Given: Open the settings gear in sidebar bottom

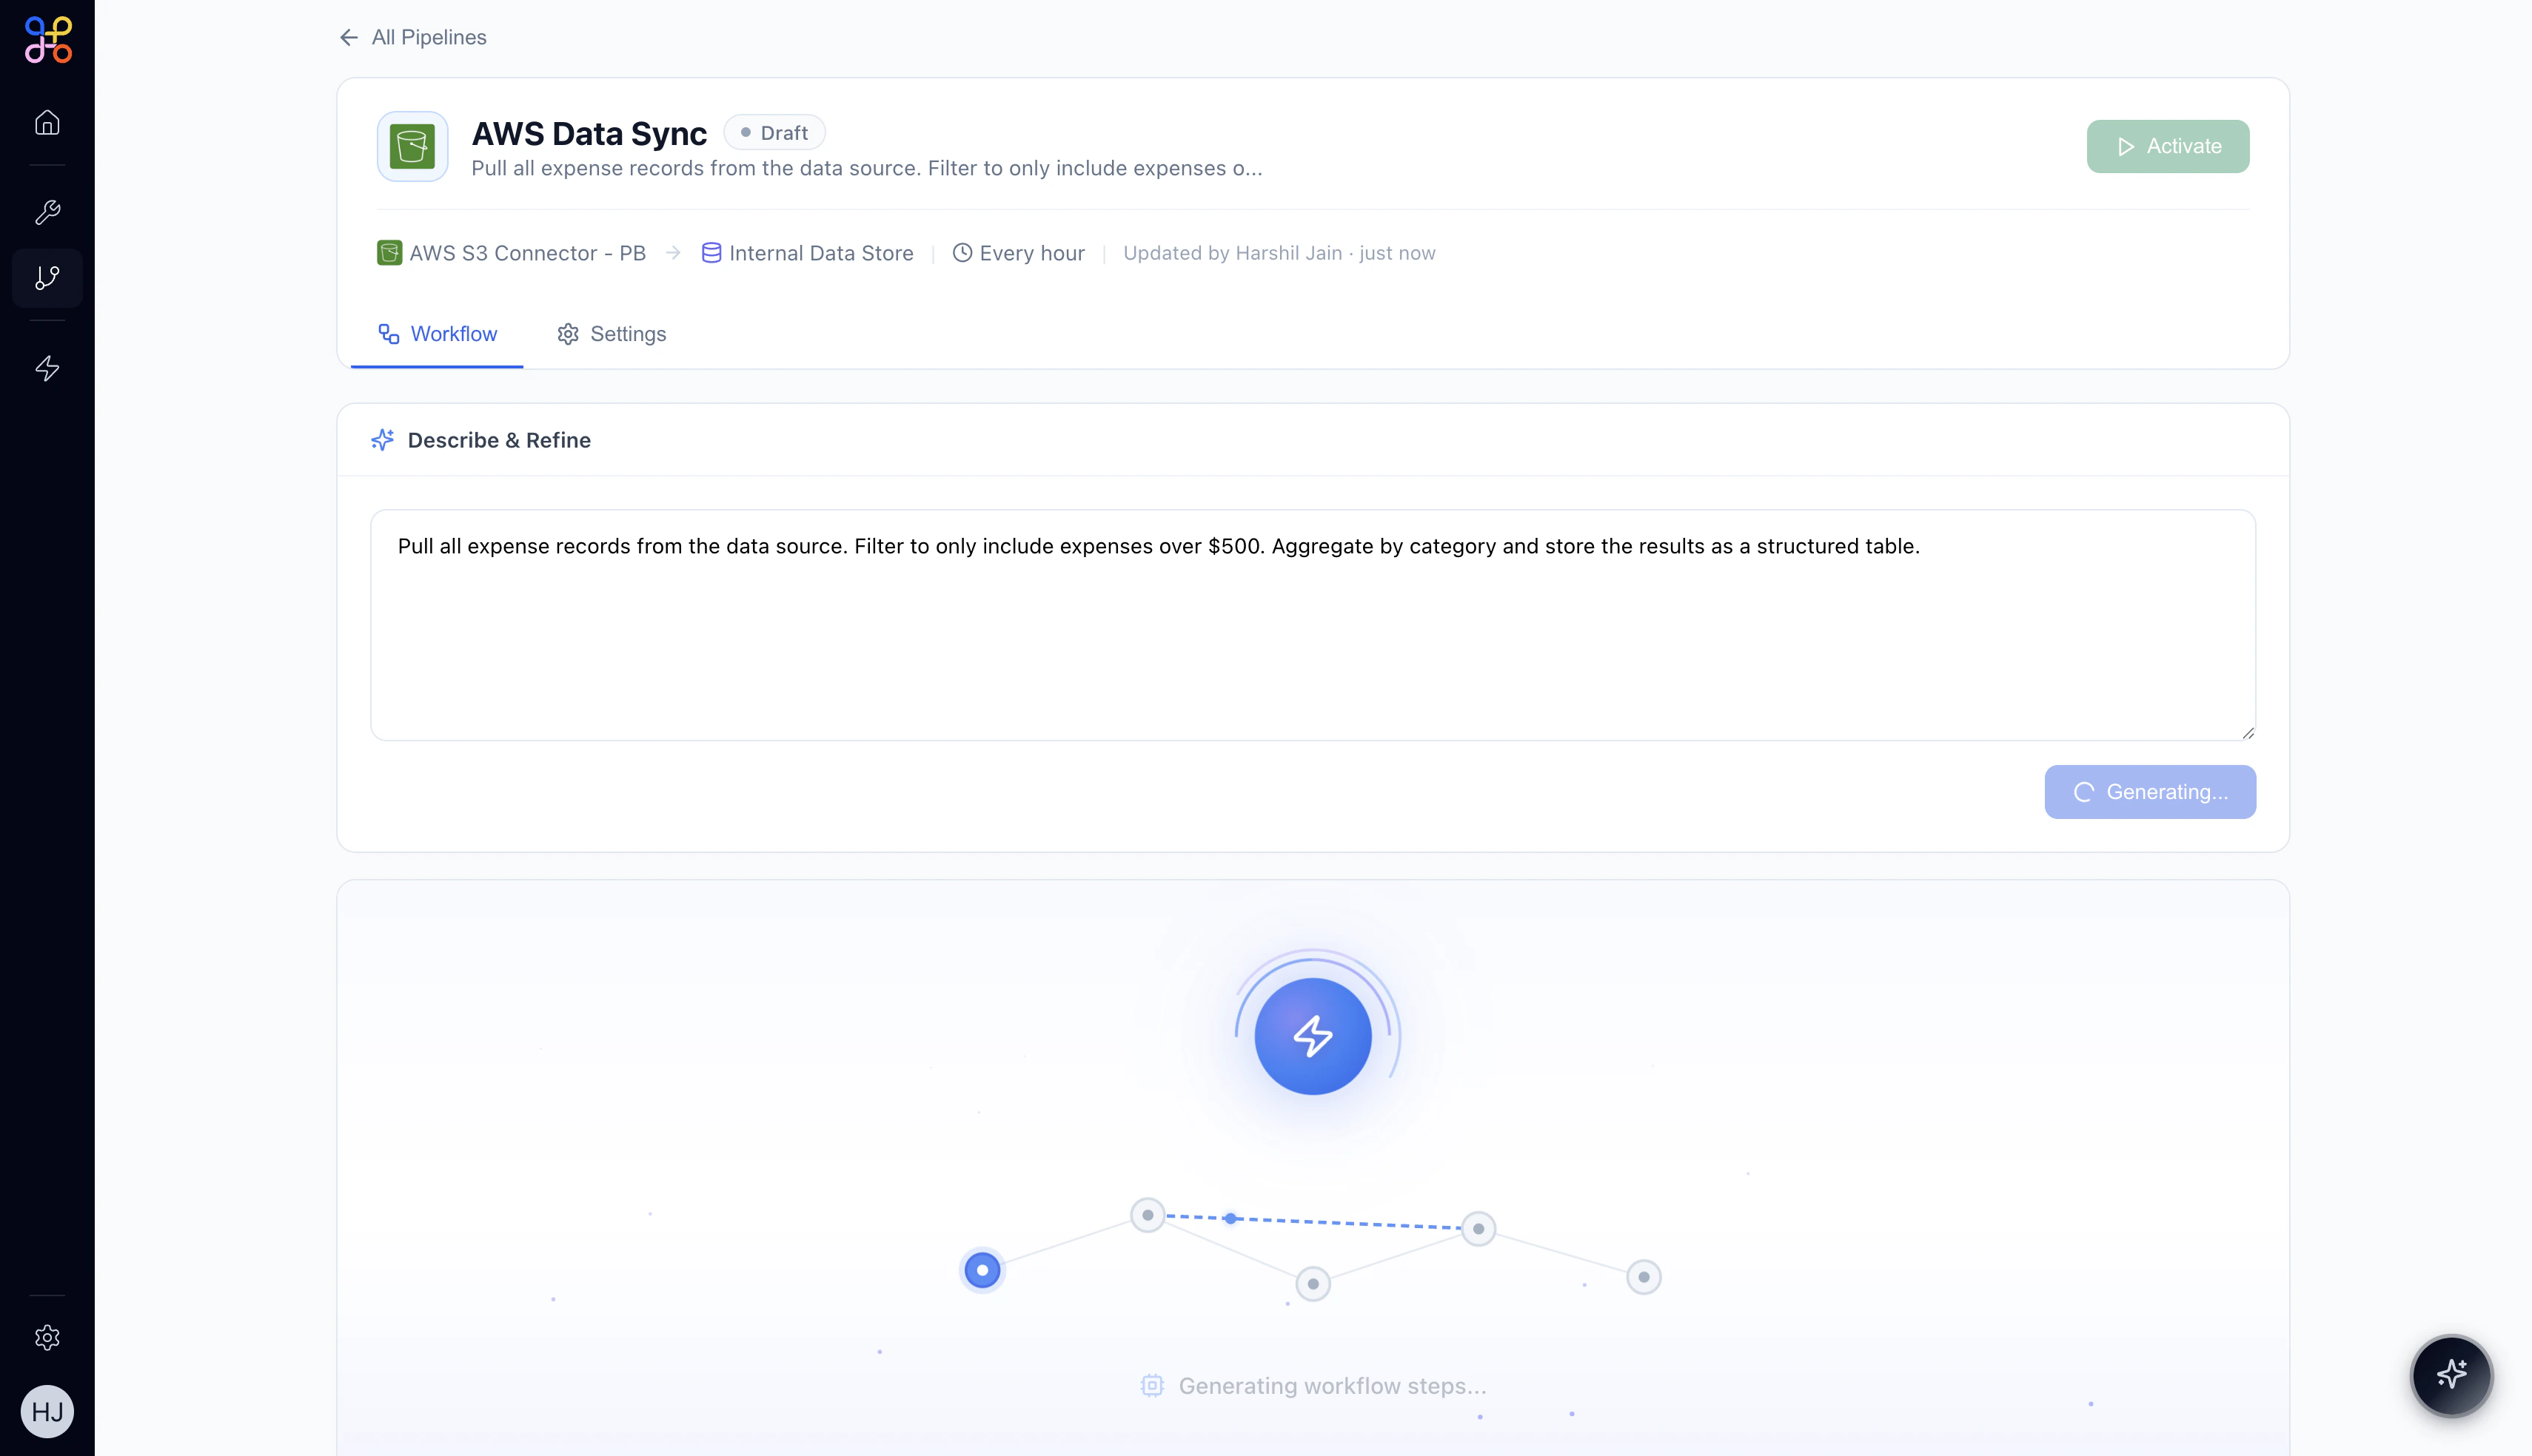Looking at the screenshot, I should click(47, 1338).
